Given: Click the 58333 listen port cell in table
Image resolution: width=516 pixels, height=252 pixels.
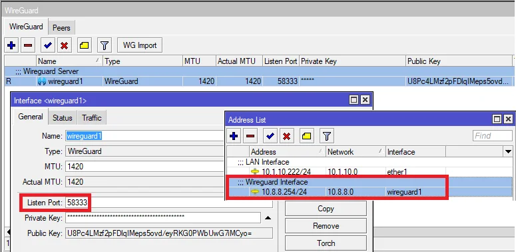Looking at the screenshot, I should tap(281, 81).
